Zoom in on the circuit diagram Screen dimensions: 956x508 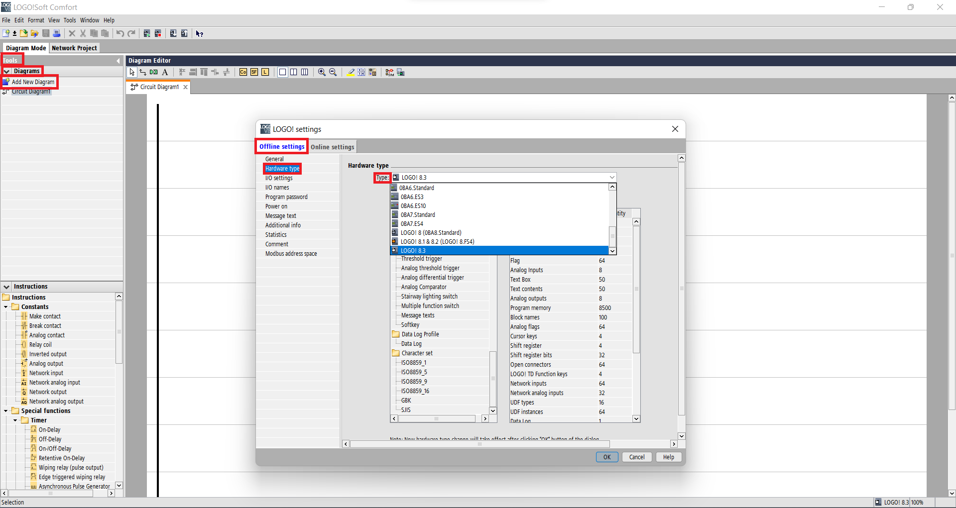click(x=322, y=72)
